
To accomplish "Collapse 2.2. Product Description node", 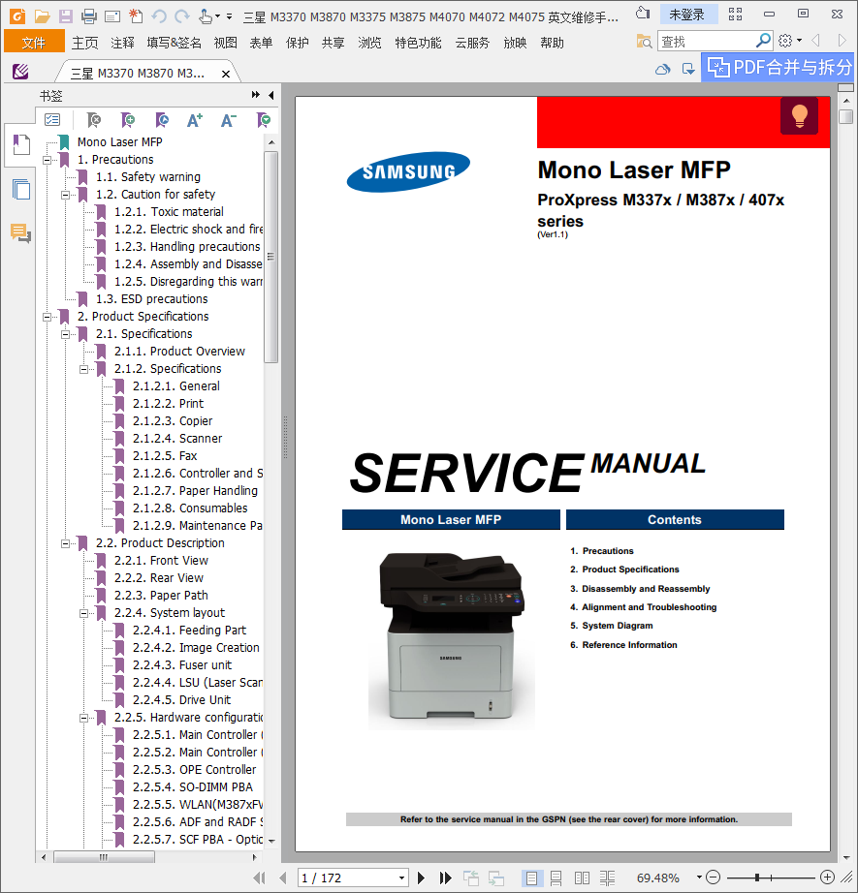I will (66, 543).
